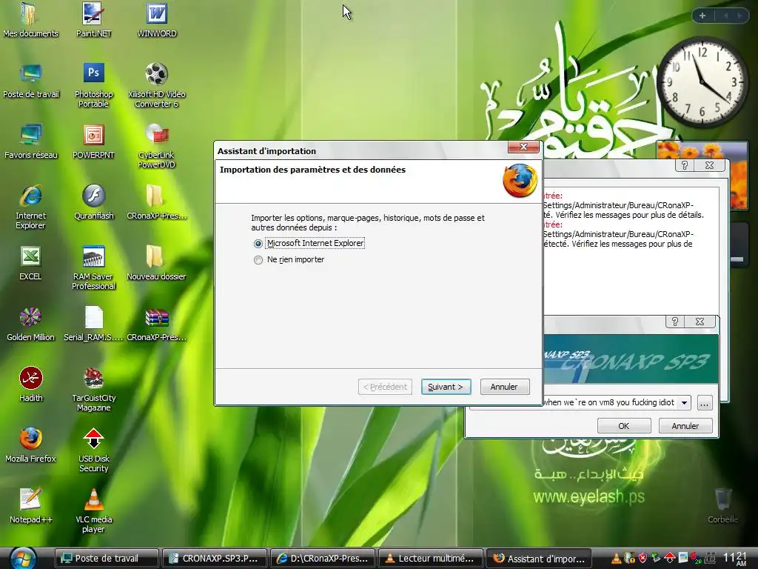Open Photoshop Portable from the desktop

93,85
